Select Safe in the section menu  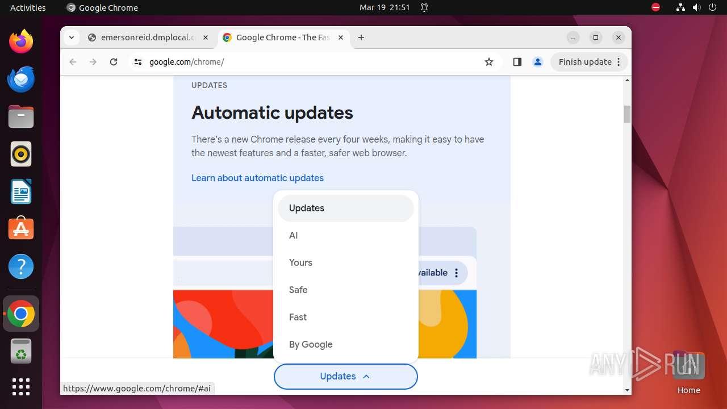click(x=346, y=290)
